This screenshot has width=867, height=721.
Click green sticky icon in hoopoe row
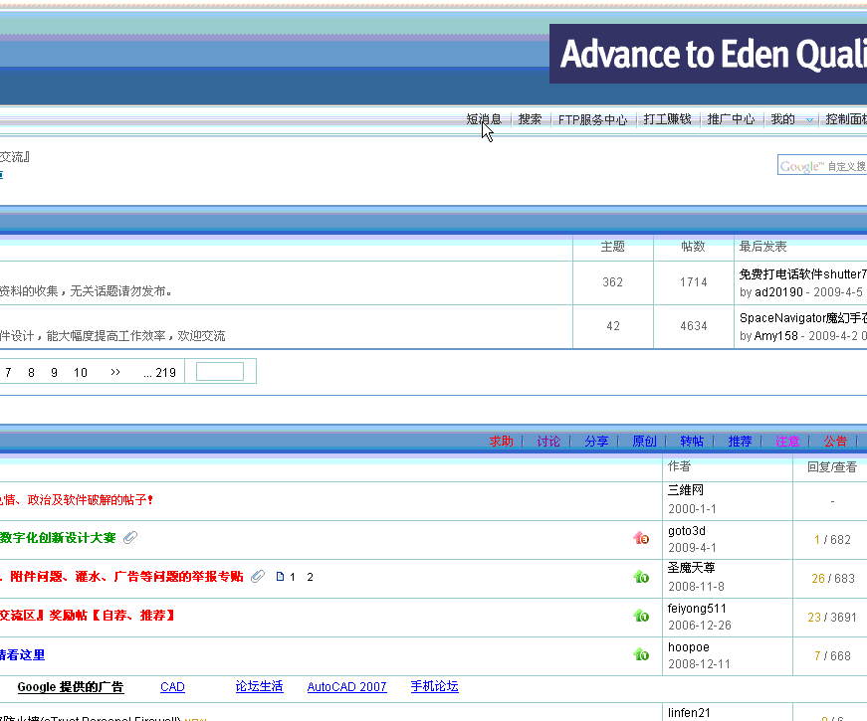[x=641, y=654]
